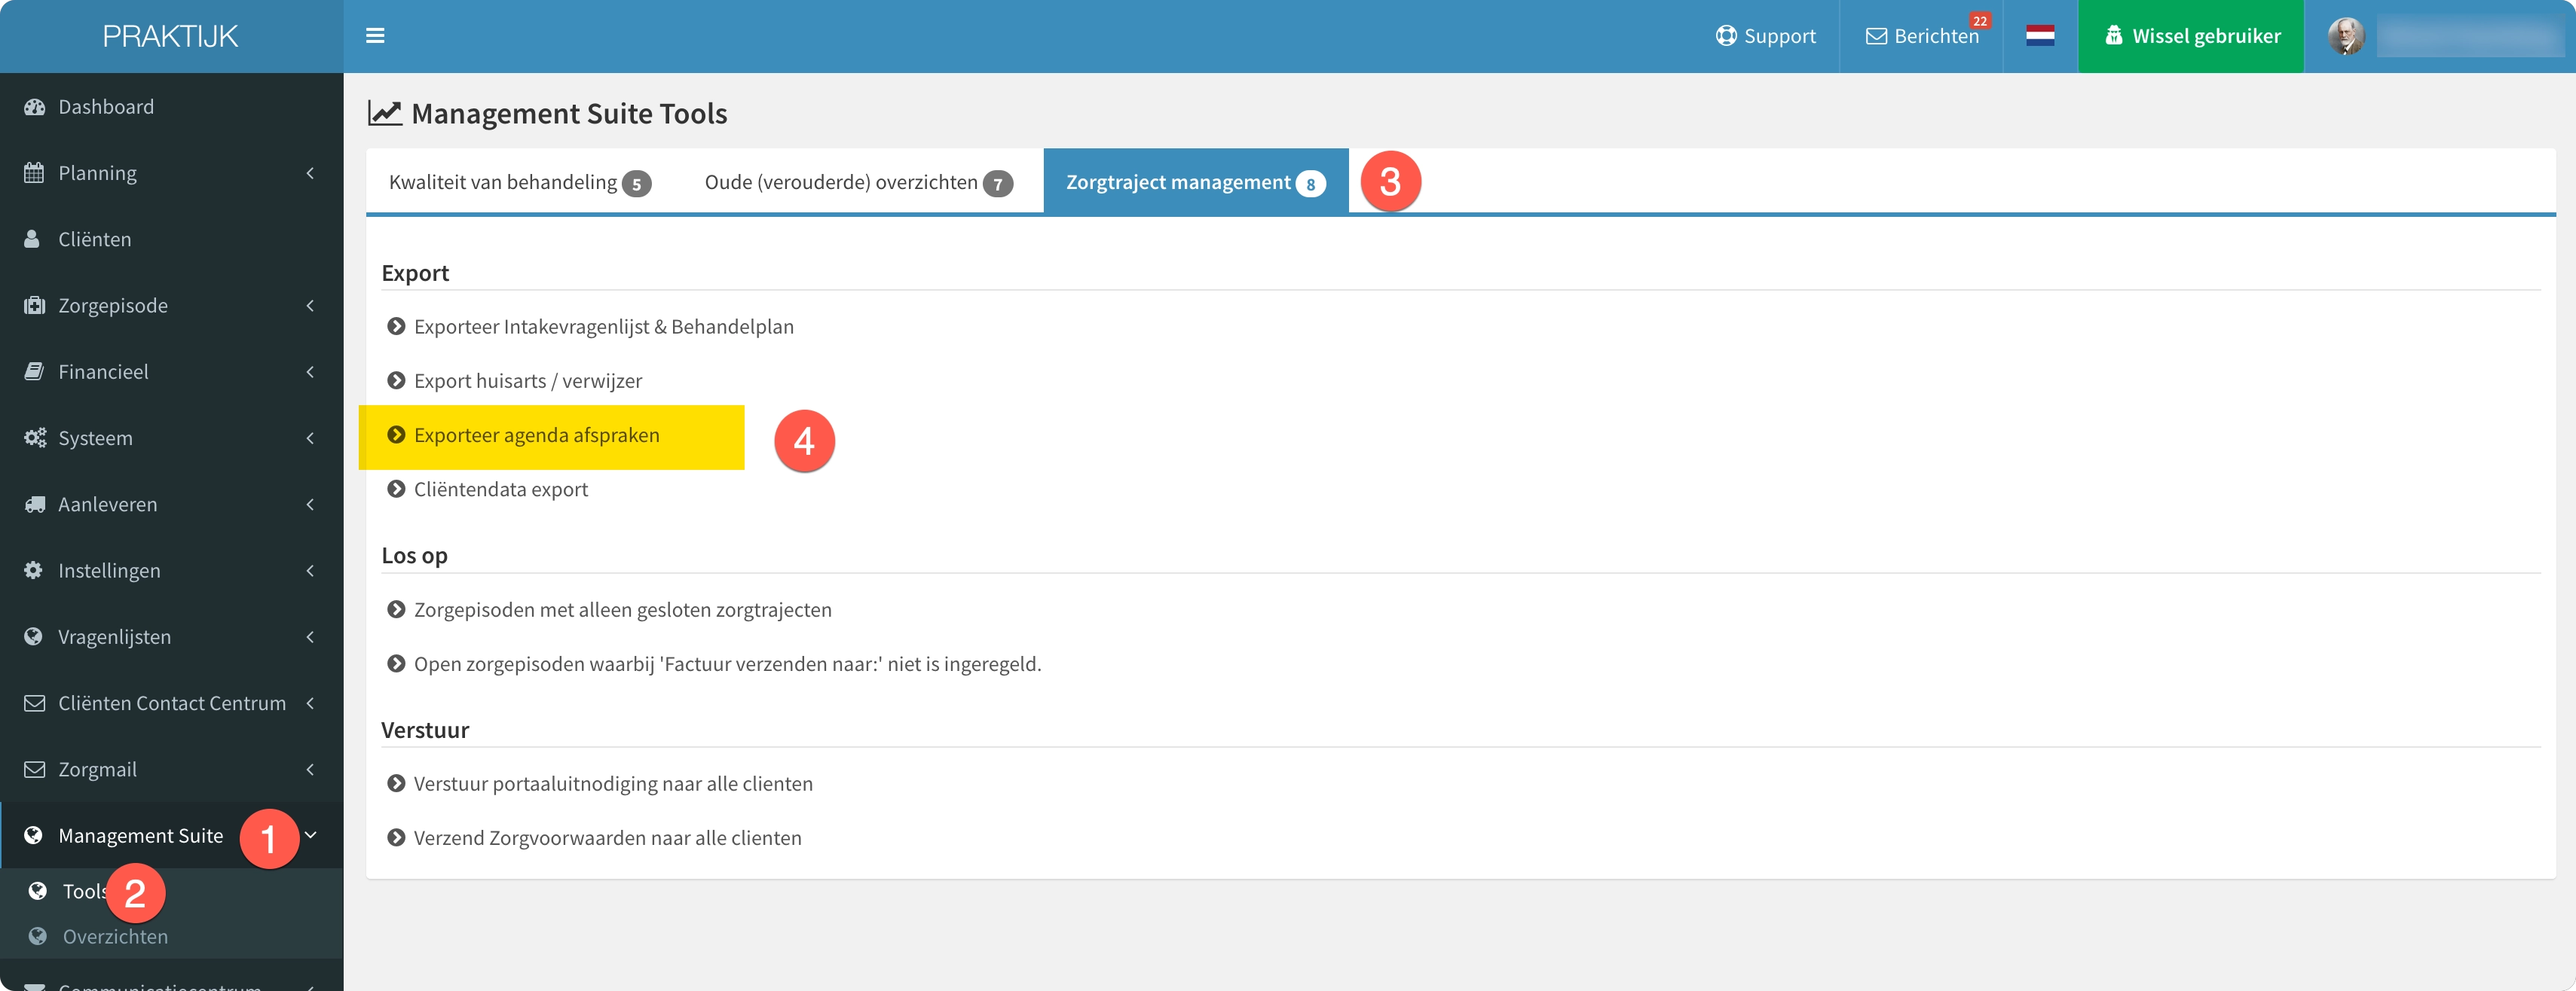Click the Management Suite globe icon
Viewport: 2576px width, 991px height.
pos(33,835)
